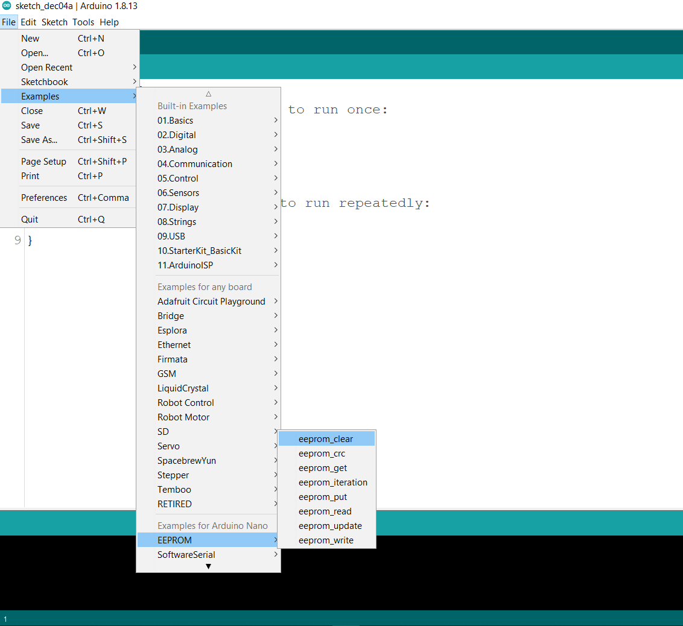Viewport: 683px width, 626px height.
Task: Open Page Setup from File menu
Action: tap(69, 162)
